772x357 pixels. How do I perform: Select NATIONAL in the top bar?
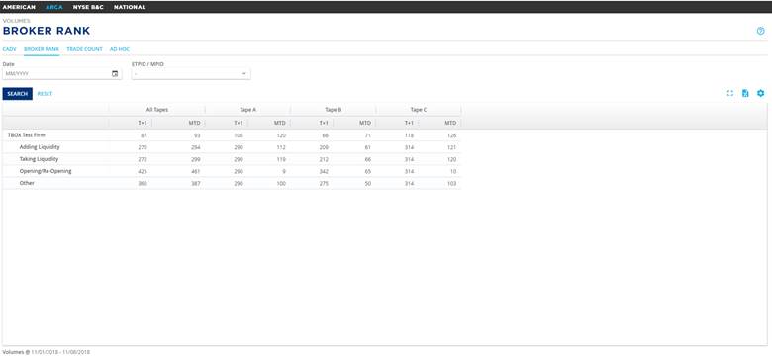point(130,7)
